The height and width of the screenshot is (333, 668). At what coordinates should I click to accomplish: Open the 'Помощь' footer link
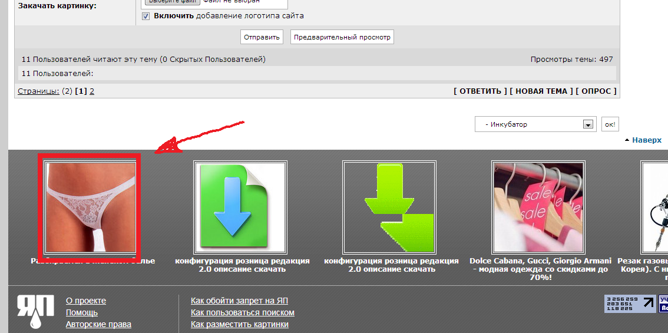(x=82, y=312)
